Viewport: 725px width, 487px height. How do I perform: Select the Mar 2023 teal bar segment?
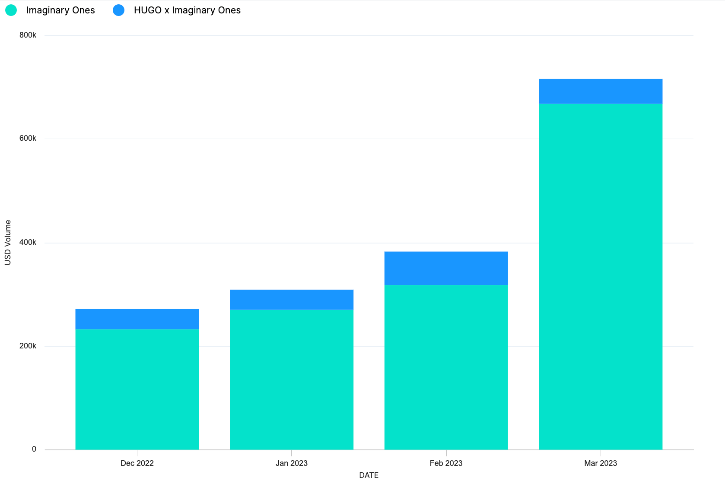(601, 277)
